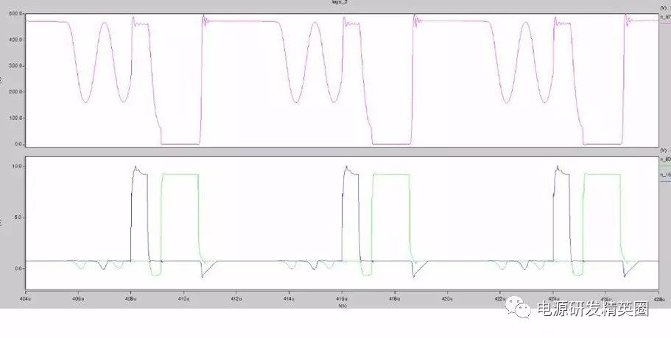Click the 100.0 label on upper Y axis
The width and height of the screenshot is (671, 338).
[15, 118]
